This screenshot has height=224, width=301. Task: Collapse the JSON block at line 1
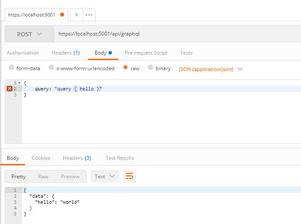point(20,83)
